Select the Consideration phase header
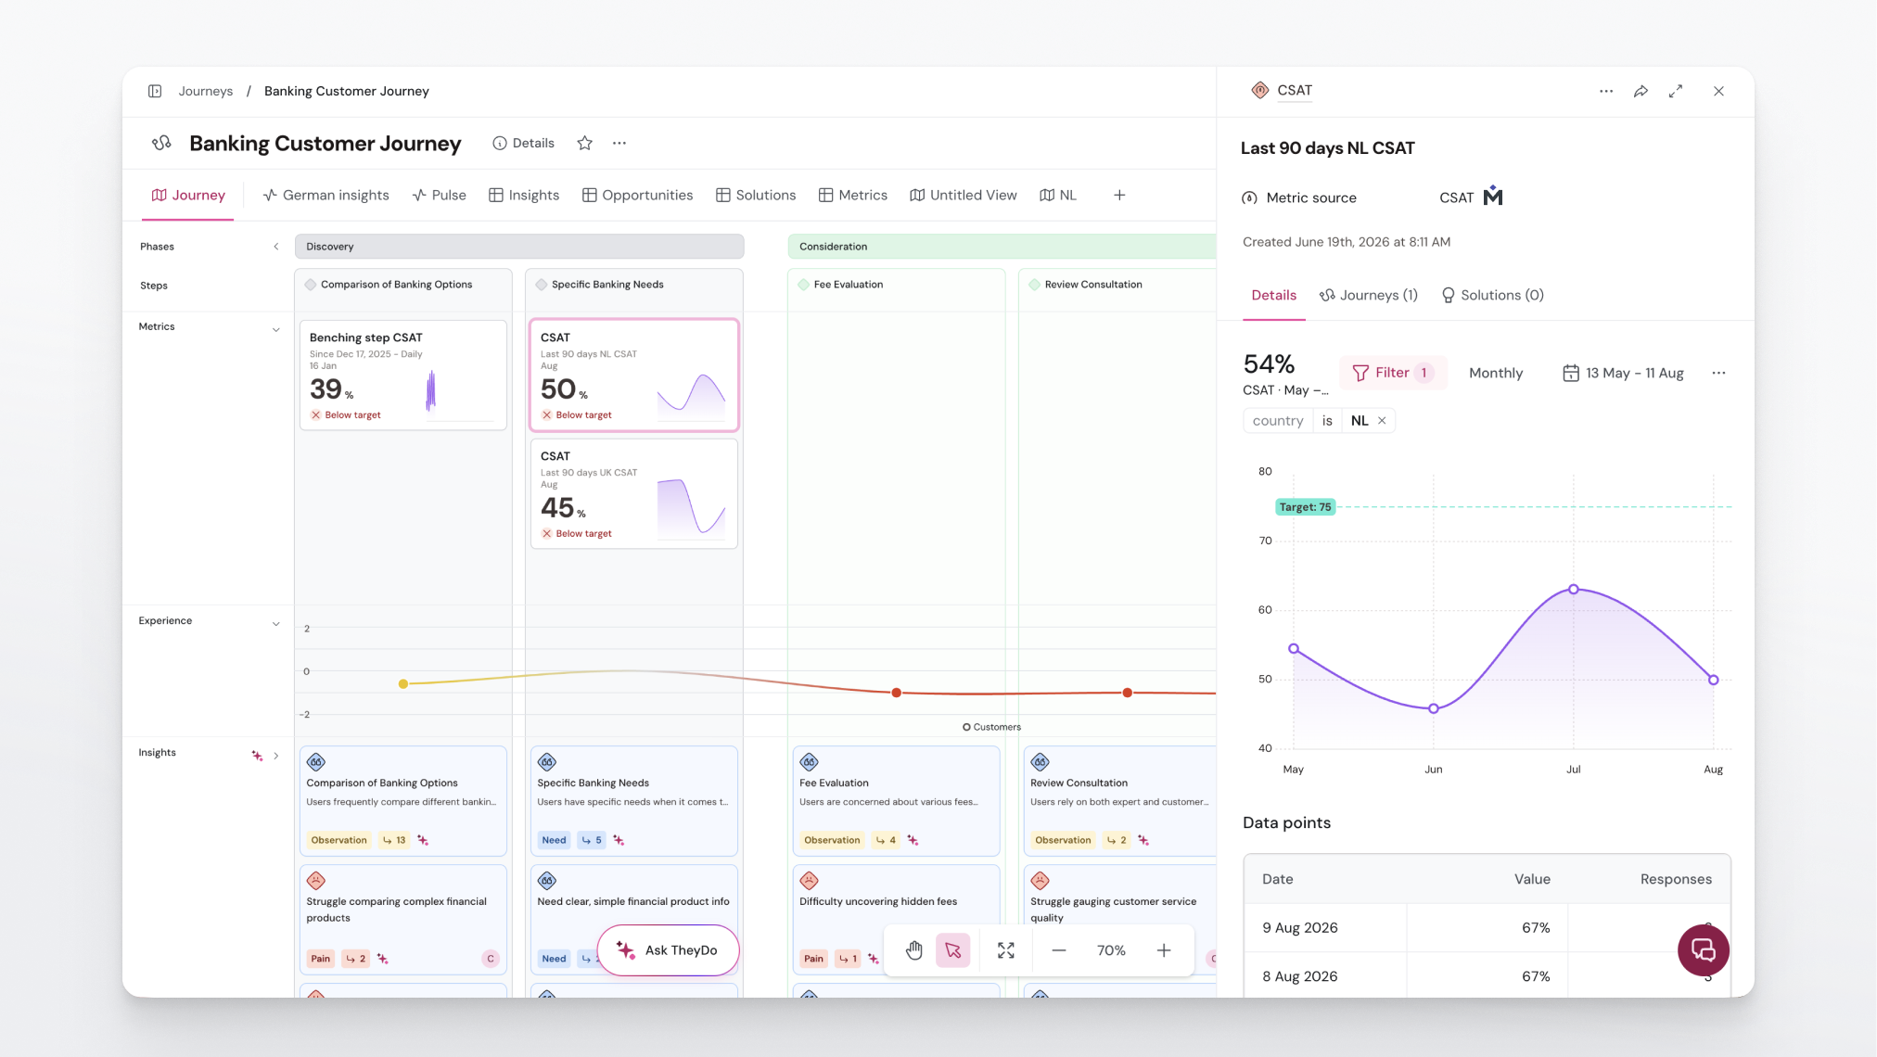The width and height of the screenshot is (1877, 1057). click(x=1002, y=247)
